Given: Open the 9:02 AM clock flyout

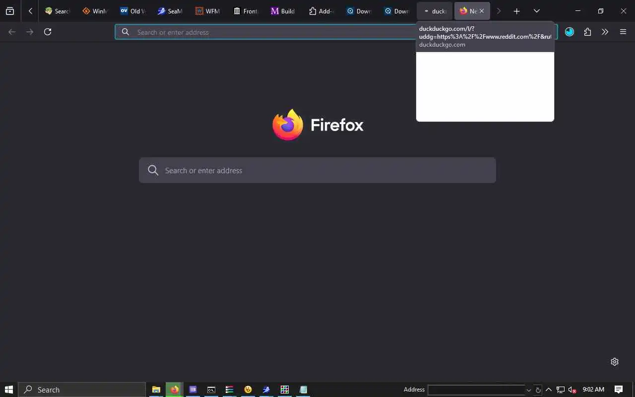Looking at the screenshot, I should (x=593, y=390).
